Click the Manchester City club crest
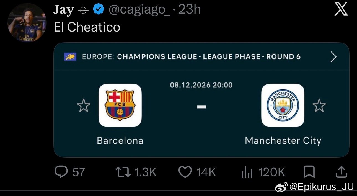The image size is (357, 196). click(x=283, y=105)
